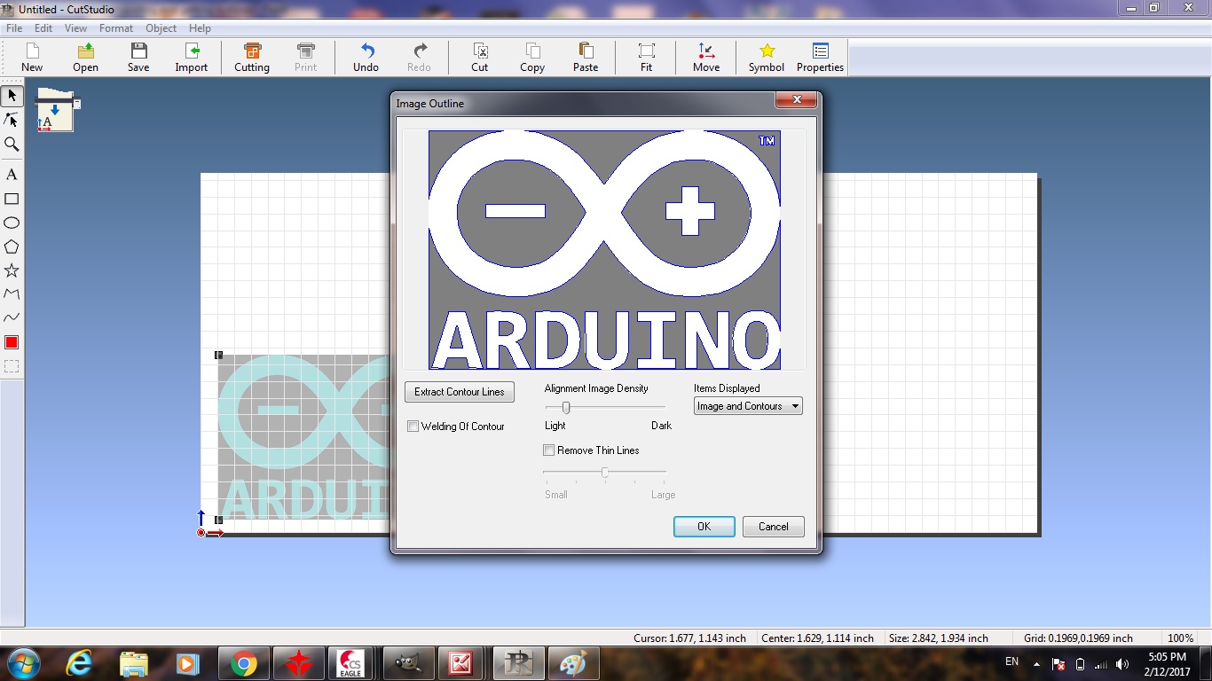Enable Remove Thin Lines checkbox
Image resolution: width=1212 pixels, height=681 pixels.
click(548, 450)
